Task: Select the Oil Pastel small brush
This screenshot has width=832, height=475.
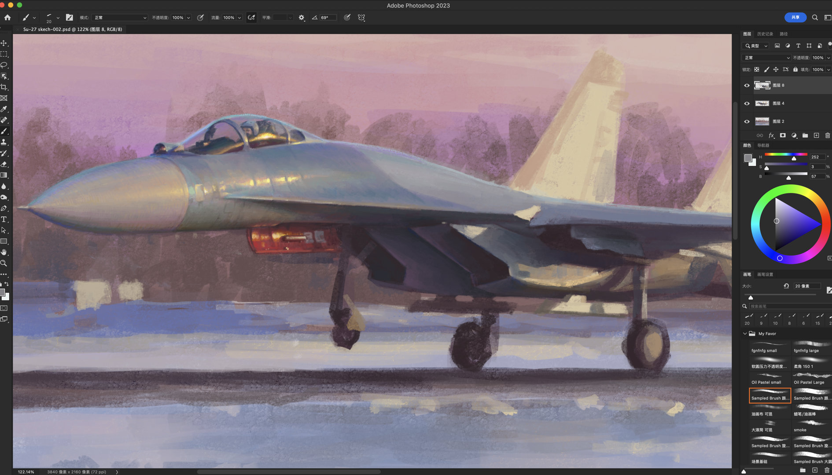Action: [x=769, y=379]
